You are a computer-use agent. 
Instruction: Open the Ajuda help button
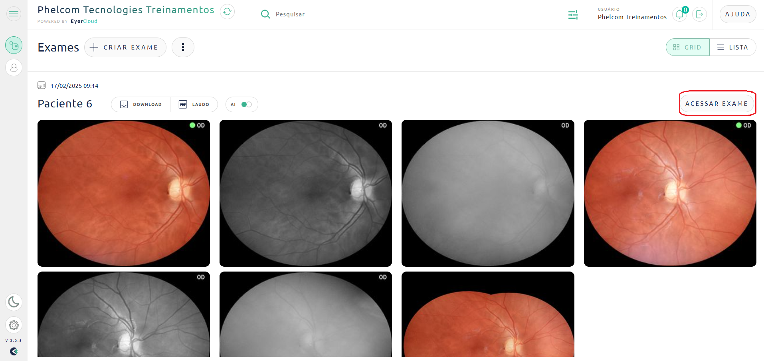(737, 14)
